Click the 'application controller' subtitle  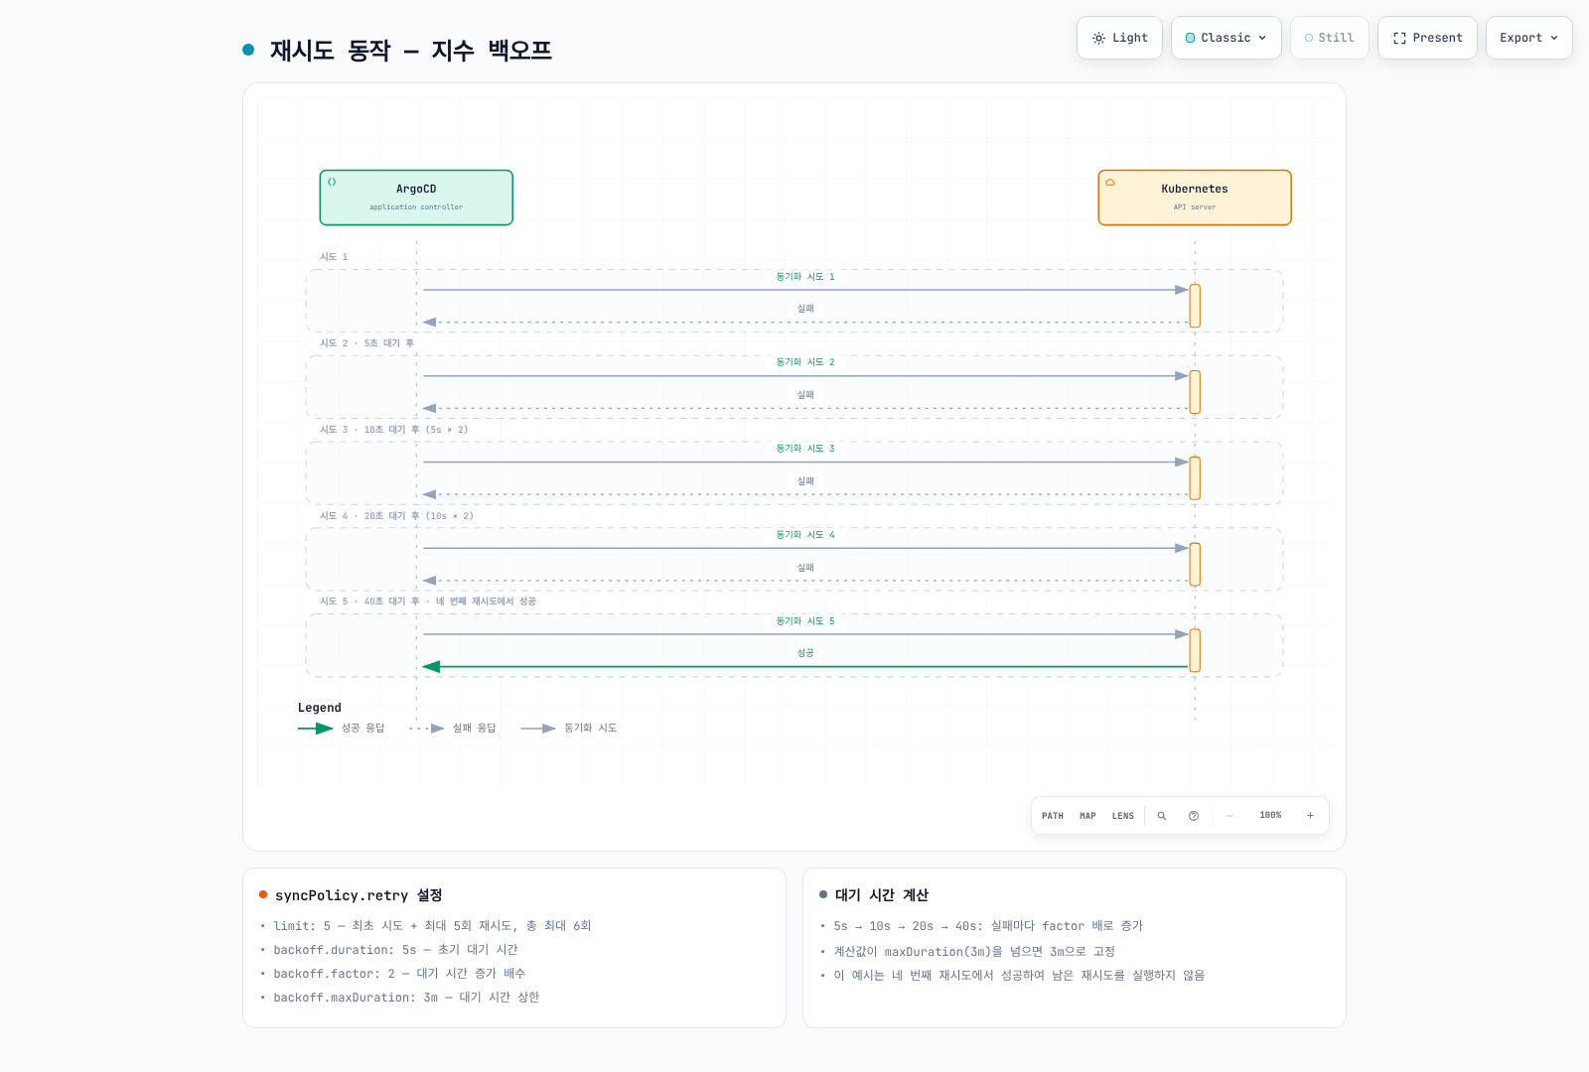click(416, 207)
